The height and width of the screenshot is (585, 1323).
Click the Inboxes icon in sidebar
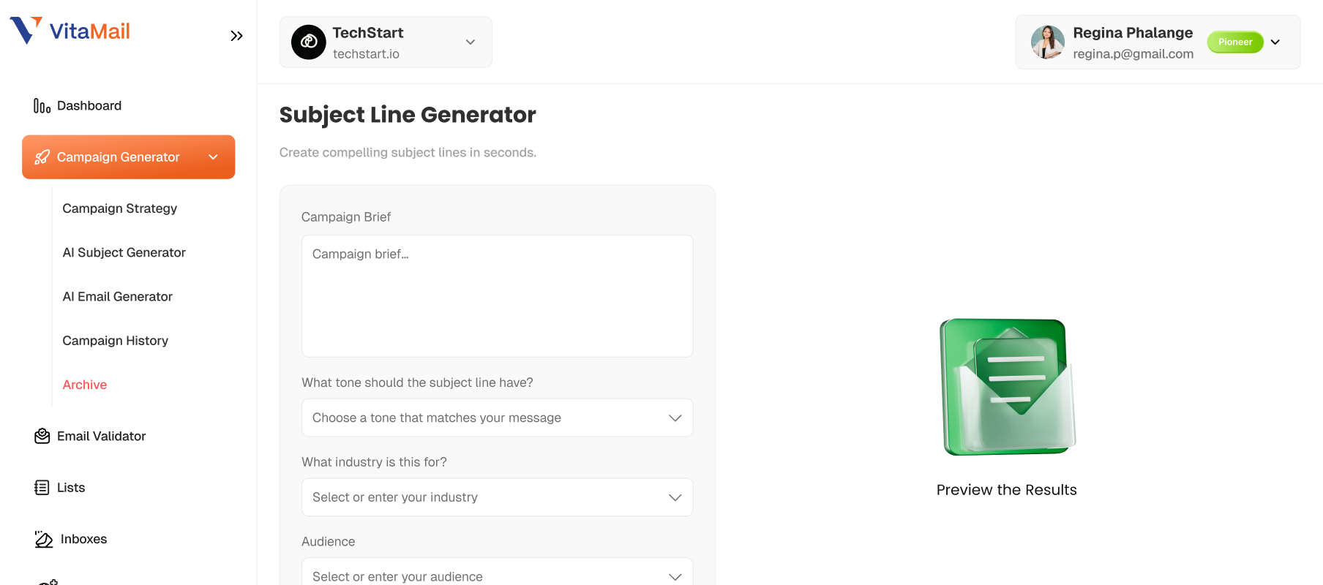(x=44, y=540)
